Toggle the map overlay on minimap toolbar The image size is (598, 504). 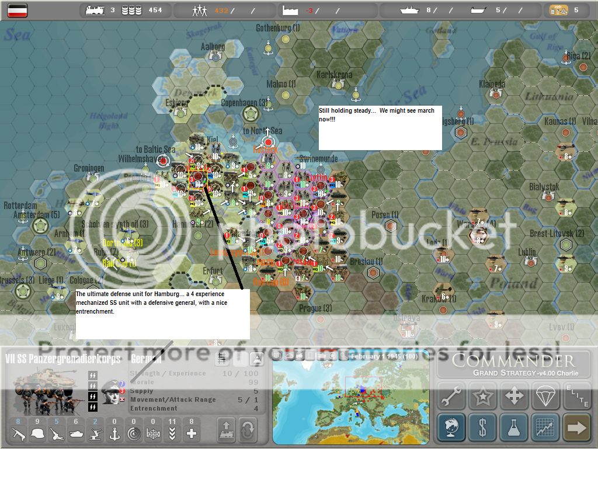click(277, 356)
